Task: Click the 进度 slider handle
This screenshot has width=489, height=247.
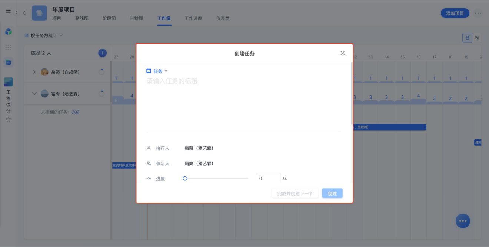Action: [185, 179]
